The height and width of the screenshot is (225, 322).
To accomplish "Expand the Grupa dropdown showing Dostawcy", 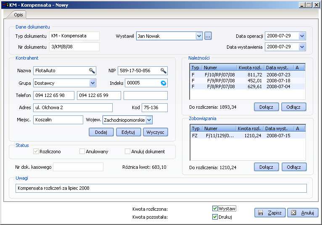I will point(92,83).
